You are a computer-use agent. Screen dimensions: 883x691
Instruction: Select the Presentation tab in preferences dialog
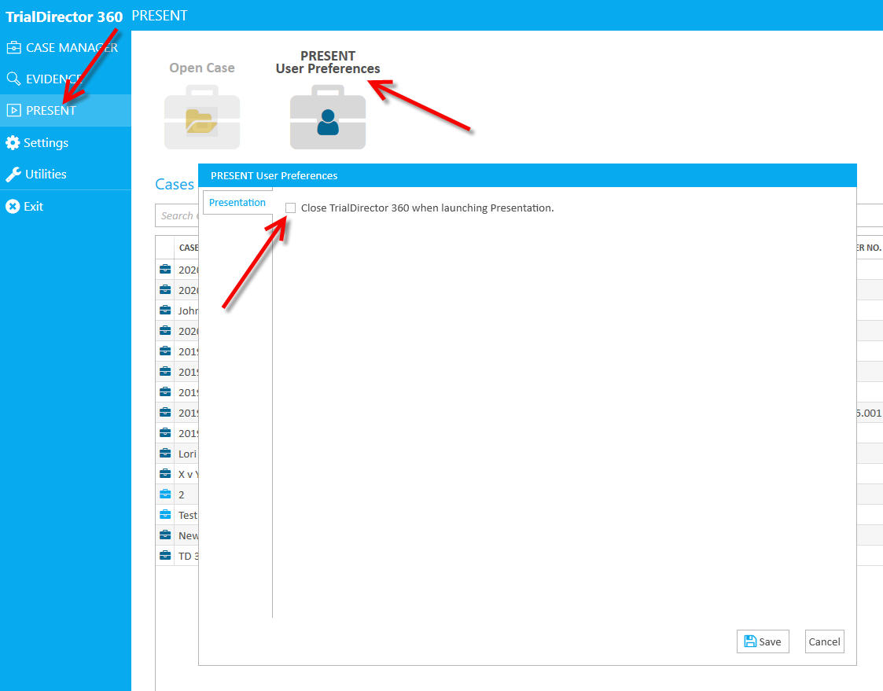pos(237,202)
